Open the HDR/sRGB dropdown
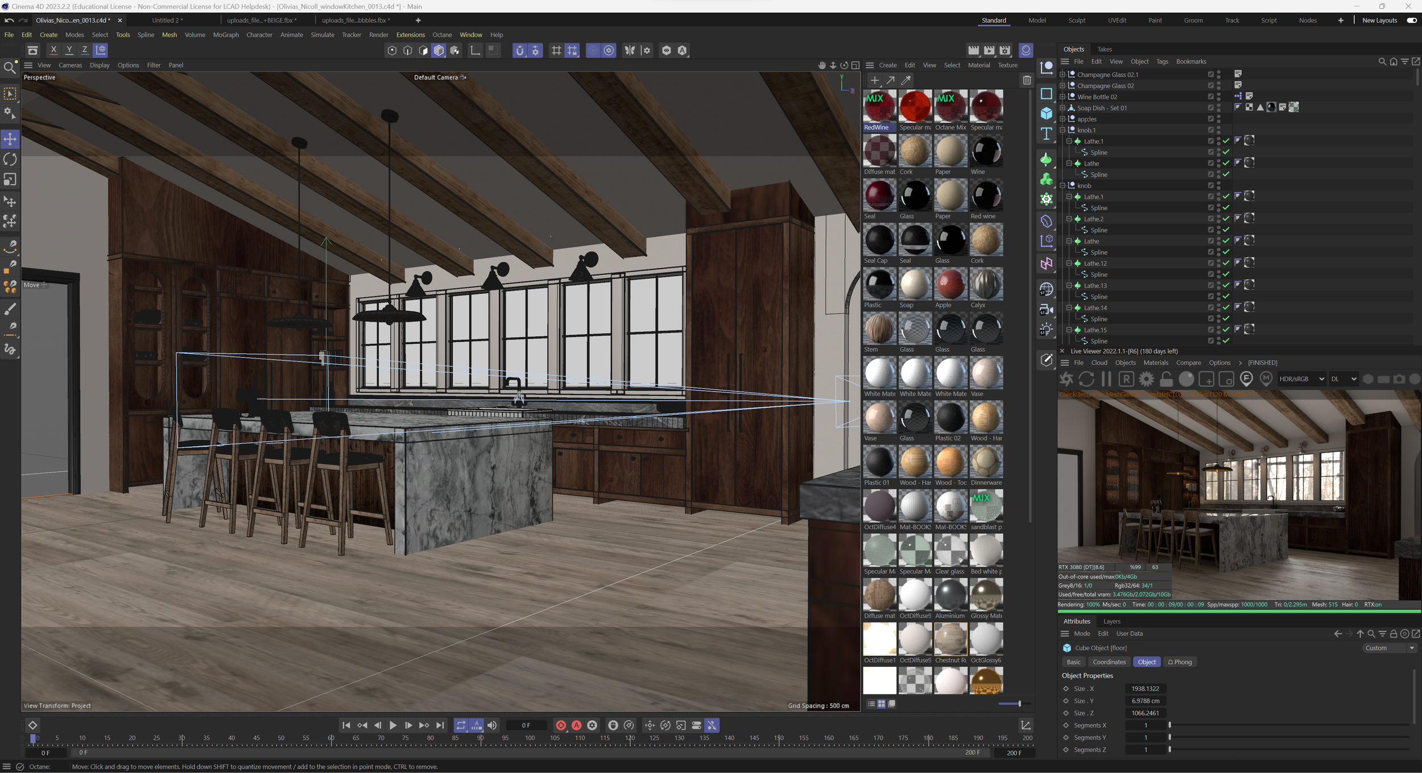Viewport: 1422px width, 773px height. coord(1301,379)
